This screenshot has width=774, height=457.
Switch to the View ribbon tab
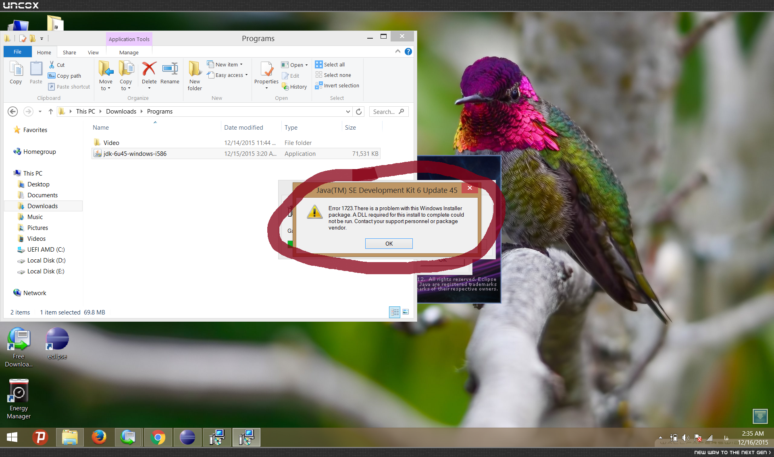click(93, 52)
